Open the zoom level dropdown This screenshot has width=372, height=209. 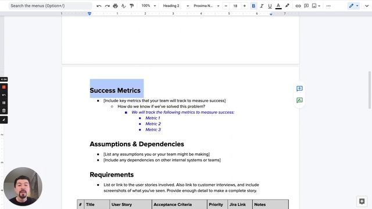[x=149, y=6]
